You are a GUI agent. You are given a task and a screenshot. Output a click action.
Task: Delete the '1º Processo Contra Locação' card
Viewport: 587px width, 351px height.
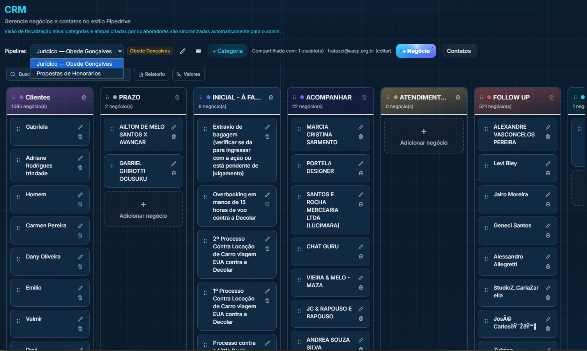point(267,300)
